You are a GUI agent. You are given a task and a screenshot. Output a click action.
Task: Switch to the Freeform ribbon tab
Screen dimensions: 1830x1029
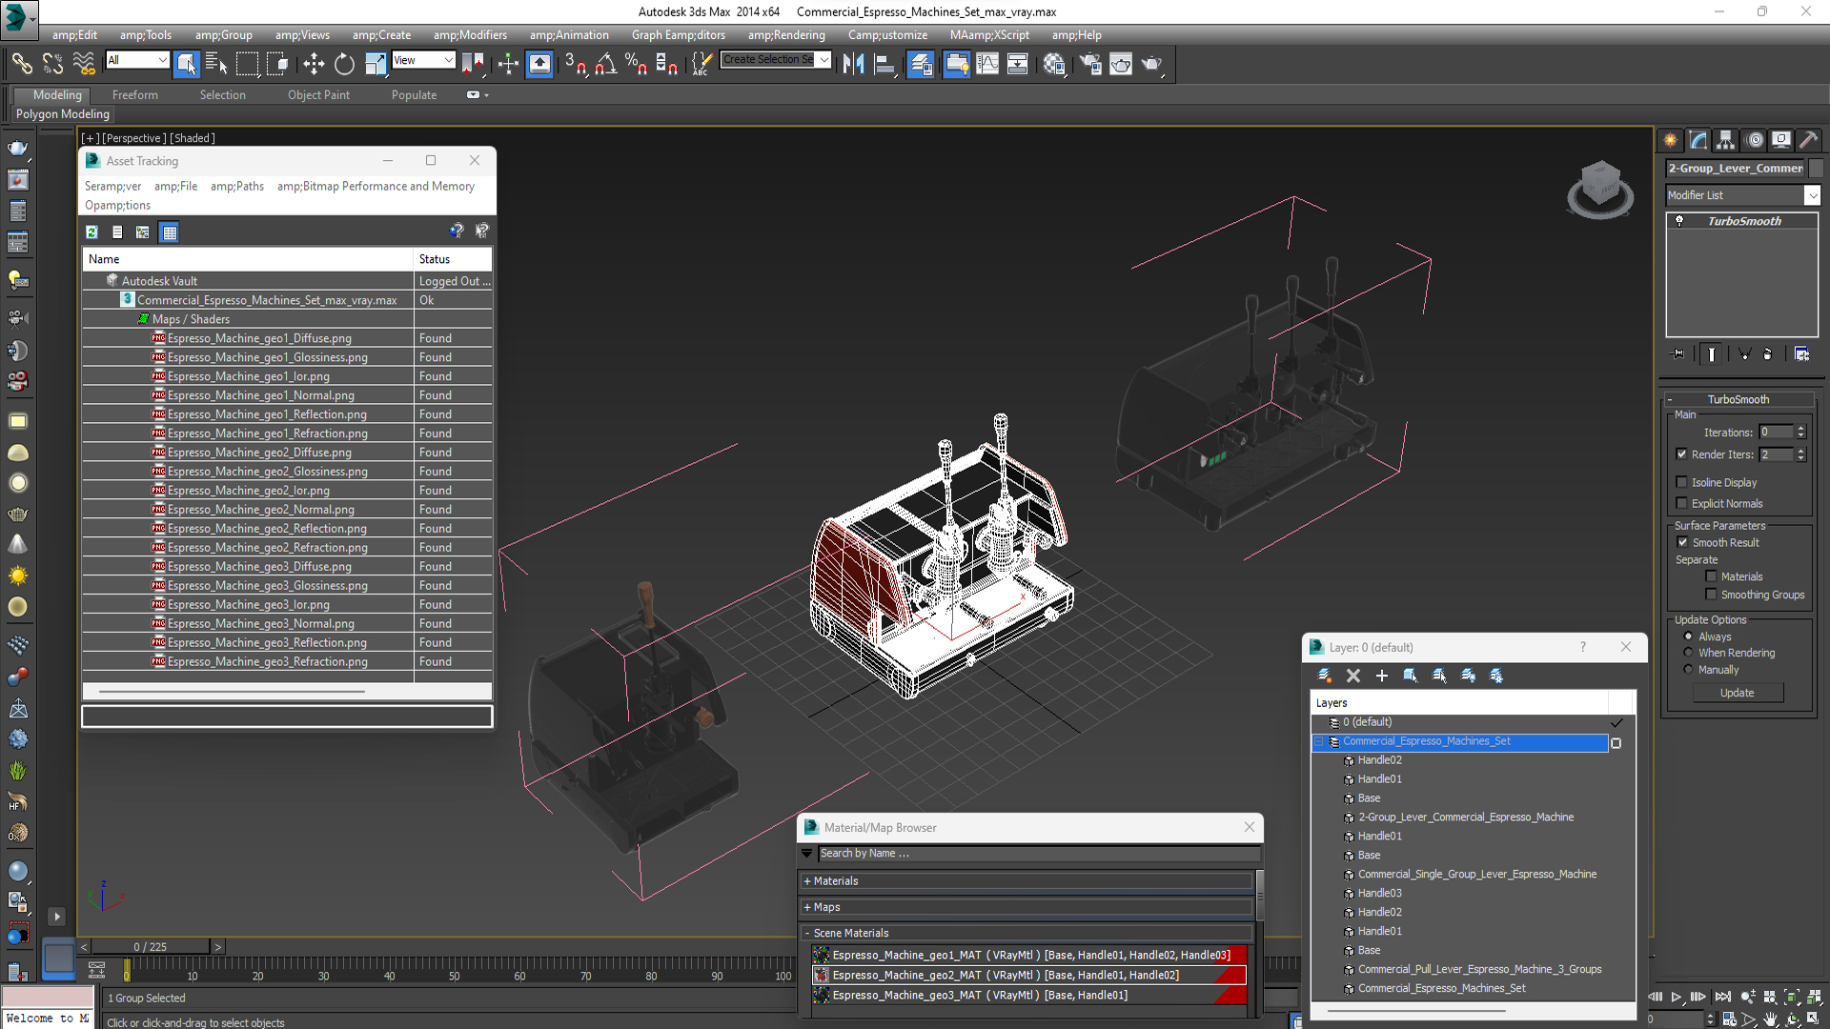coord(135,95)
